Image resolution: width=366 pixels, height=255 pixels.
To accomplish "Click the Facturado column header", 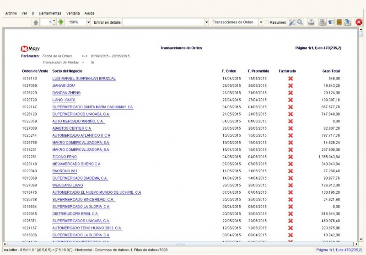I will tap(287, 71).
